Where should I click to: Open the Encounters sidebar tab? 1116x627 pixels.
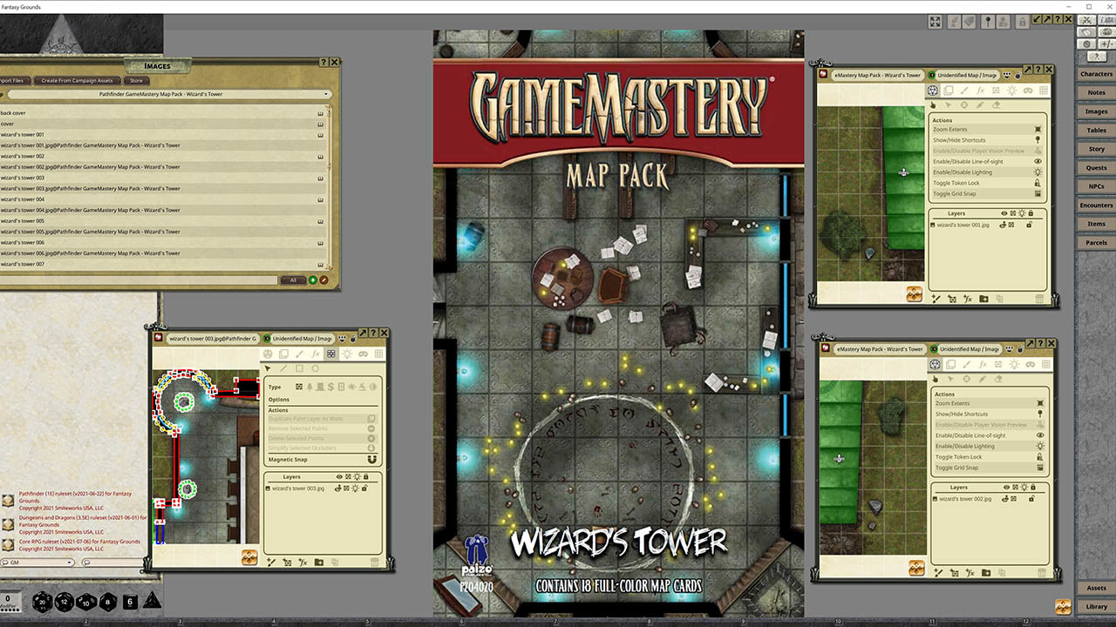tap(1096, 206)
